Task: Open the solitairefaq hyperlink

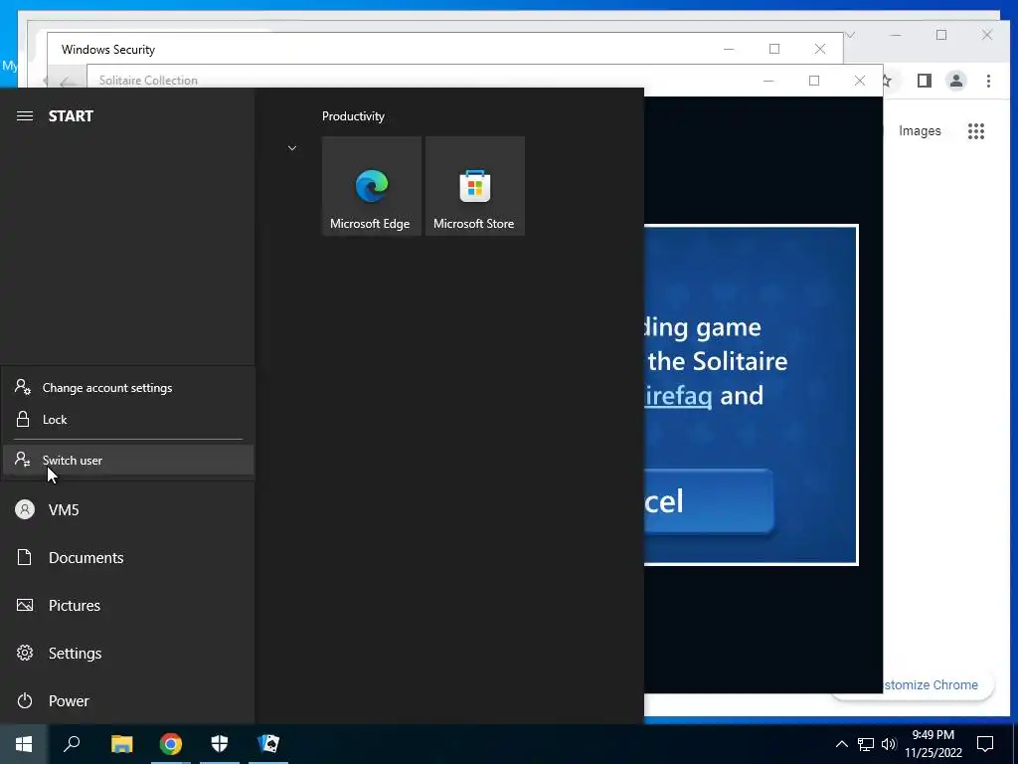Action: coord(678,396)
